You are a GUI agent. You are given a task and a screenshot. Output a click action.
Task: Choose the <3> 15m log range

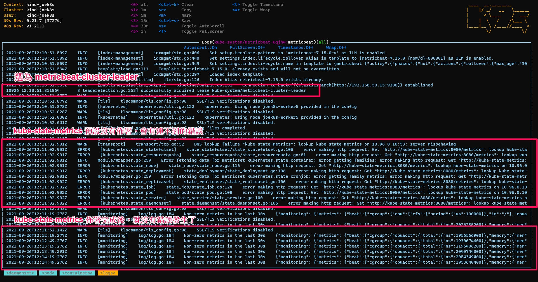[139, 21]
